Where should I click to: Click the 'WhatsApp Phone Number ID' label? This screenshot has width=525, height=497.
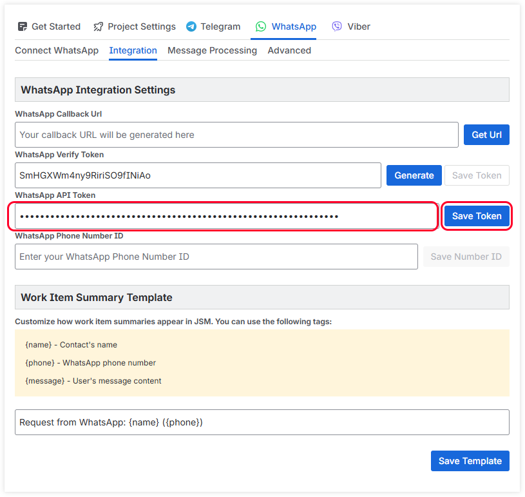click(x=69, y=236)
